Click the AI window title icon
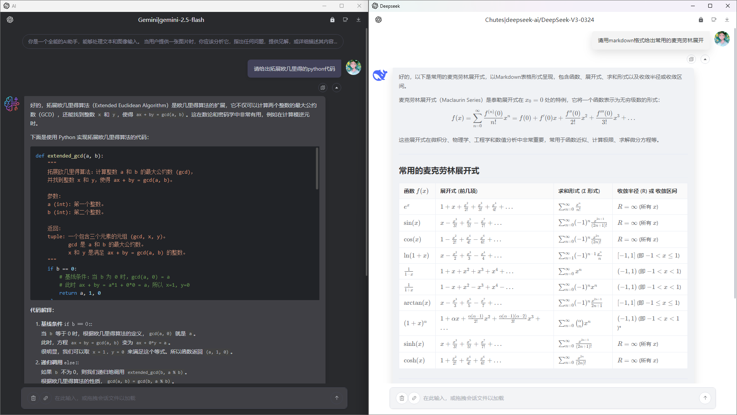This screenshot has height=415, width=737. (x=6, y=6)
